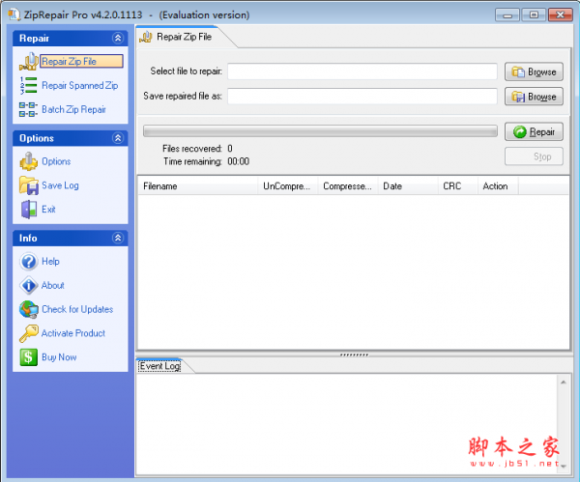Click the ZipRepair app icon in title bar
Image resolution: width=580 pixels, height=482 pixels.
click(14, 14)
